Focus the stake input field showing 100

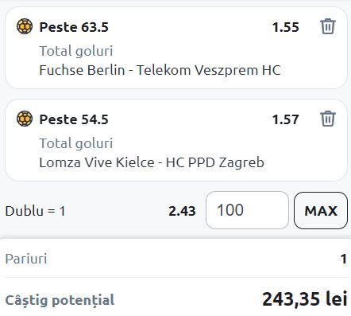tap(247, 210)
